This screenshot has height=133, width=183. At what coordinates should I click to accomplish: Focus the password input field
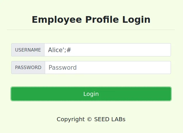pyautogui.click(x=107, y=68)
